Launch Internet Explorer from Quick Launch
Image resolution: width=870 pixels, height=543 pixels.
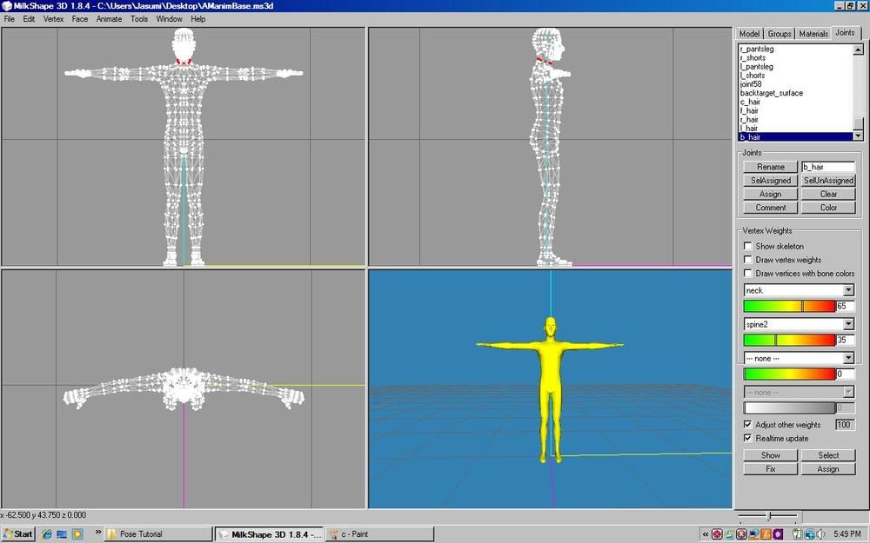pyautogui.click(x=47, y=533)
